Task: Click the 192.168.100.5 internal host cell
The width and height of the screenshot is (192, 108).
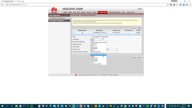Action: pyautogui.click(x=116, y=33)
